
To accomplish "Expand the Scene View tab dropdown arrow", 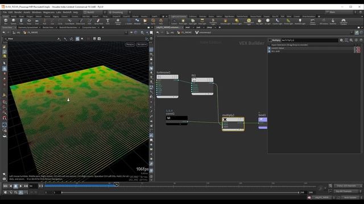I will point(15,28).
